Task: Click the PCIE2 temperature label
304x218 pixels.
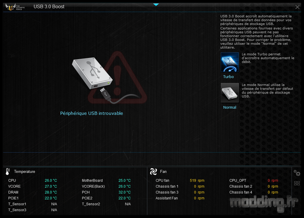Action: pyautogui.click(x=87, y=198)
